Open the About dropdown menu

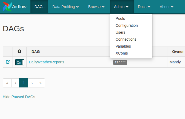pyautogui.click(x=167, y=7)
